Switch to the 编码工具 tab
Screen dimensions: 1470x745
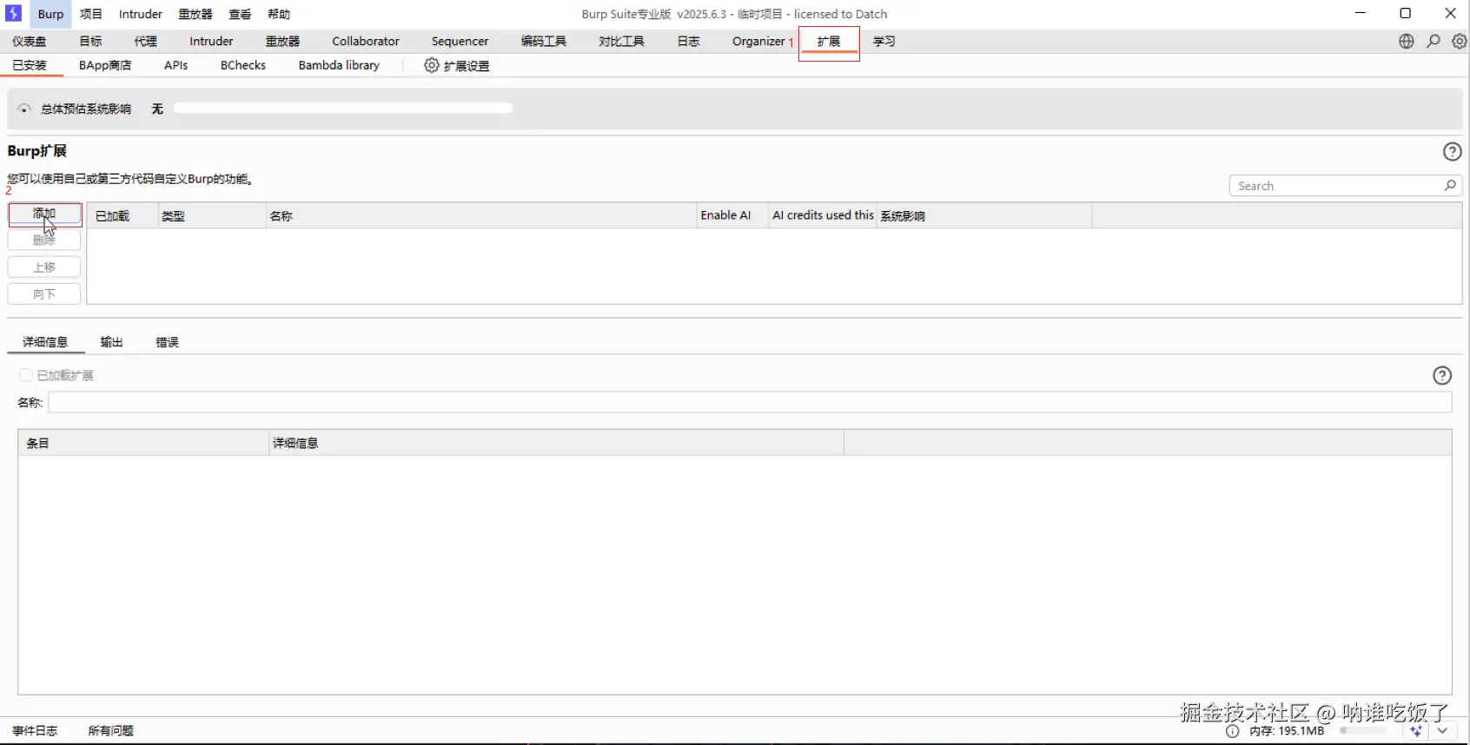click(544, 41)
